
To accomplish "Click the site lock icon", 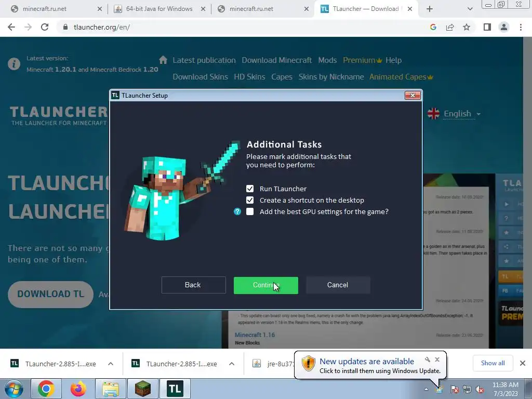I will 65,27.
